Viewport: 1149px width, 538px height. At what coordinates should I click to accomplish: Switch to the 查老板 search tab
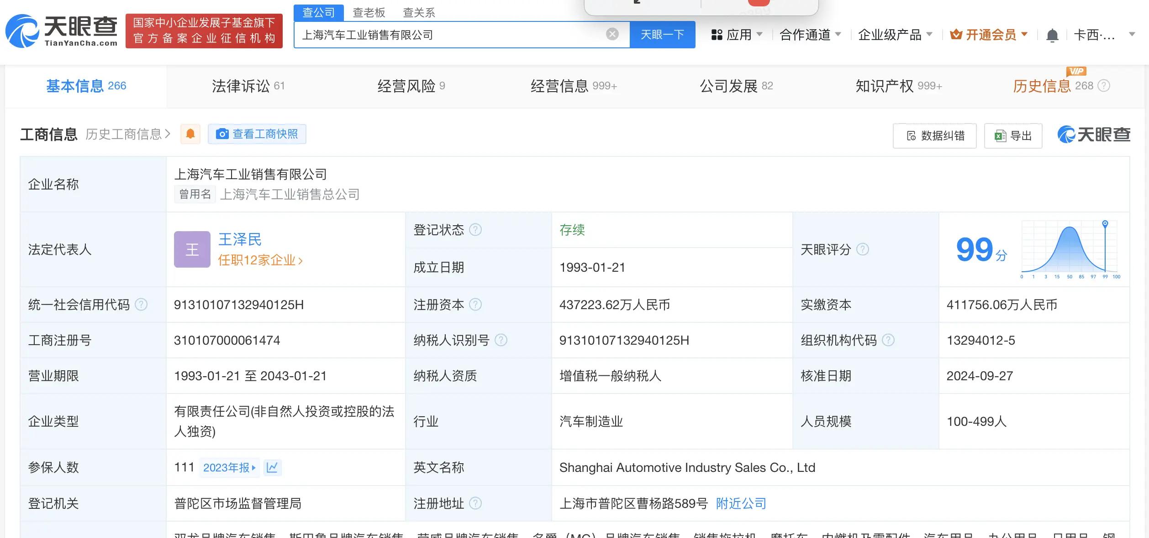coord(369,13)
